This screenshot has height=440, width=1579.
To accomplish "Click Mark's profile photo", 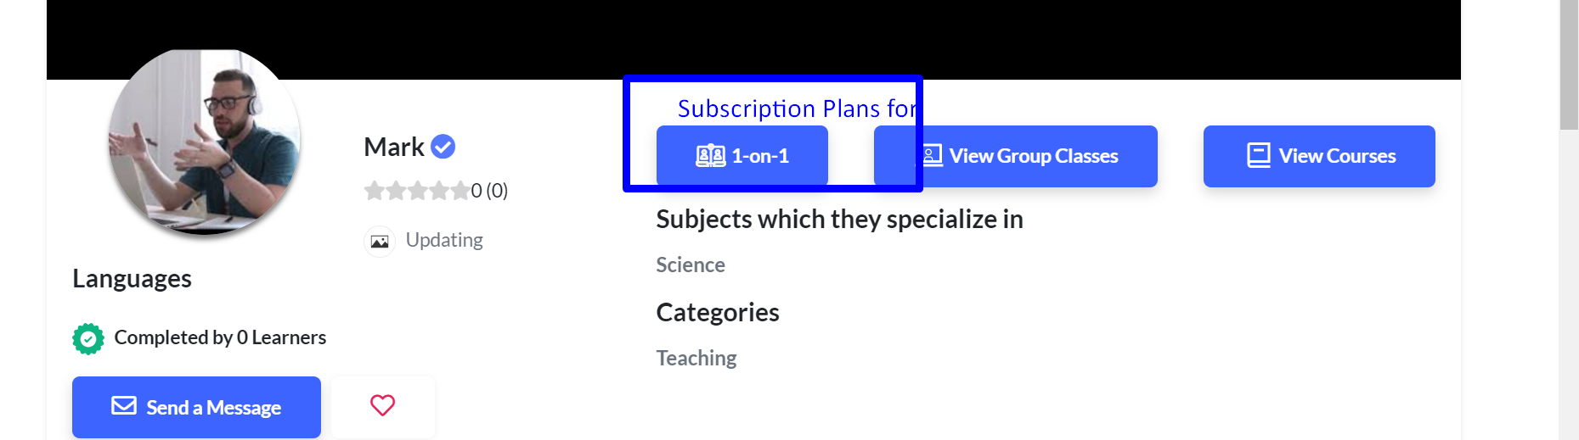I will coord(204,141).
